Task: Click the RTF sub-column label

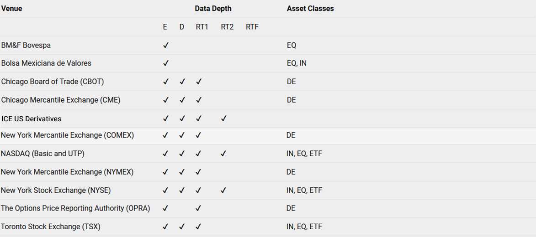Action: [x=252, y=27]
